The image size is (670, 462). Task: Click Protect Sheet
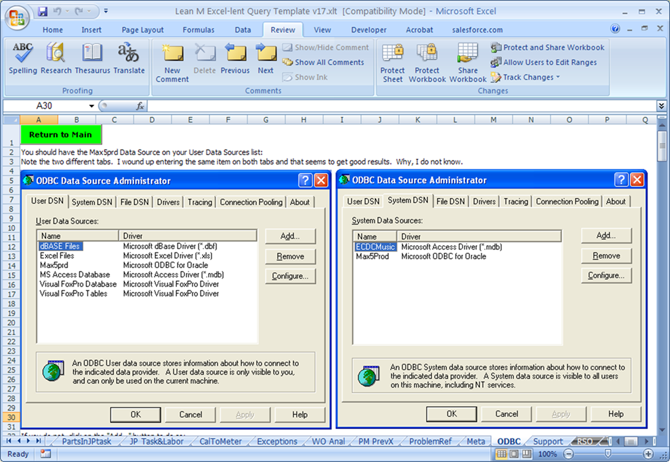393,63
